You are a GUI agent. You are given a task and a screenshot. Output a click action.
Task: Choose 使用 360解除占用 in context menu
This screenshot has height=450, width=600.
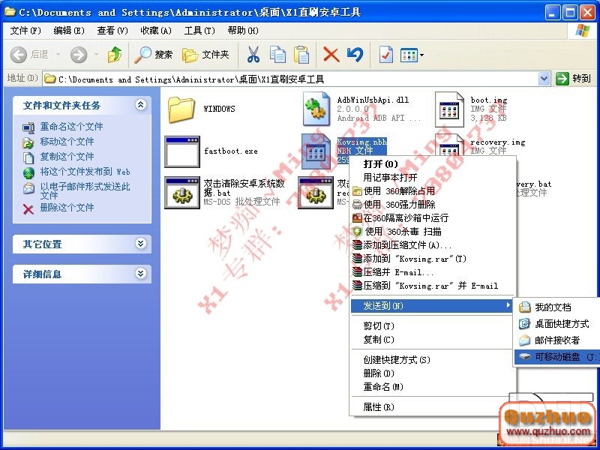(x=433, y=191)
